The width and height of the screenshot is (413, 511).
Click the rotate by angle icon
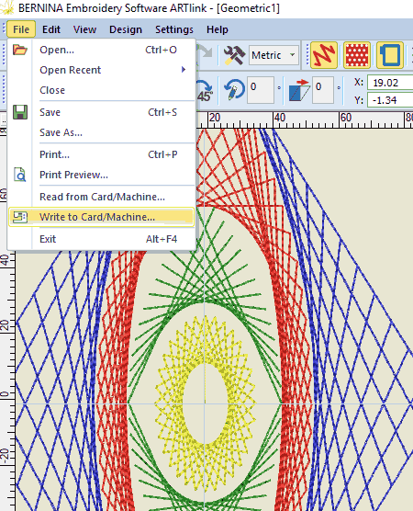point(234,89)
